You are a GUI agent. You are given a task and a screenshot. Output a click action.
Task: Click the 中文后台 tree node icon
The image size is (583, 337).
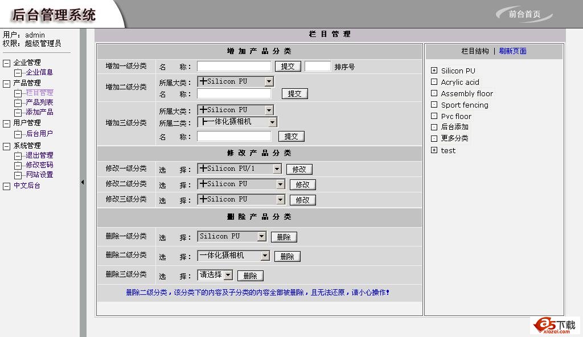coord(7,186)
